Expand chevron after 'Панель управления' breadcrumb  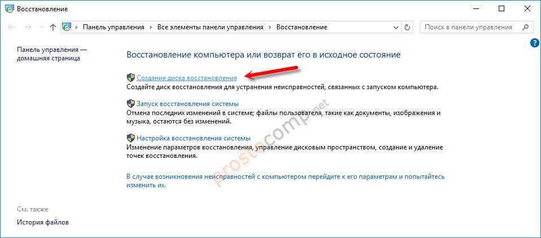pos(151,27)
